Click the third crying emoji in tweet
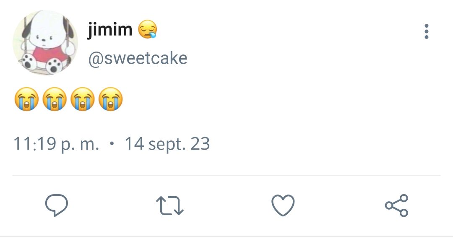 coord(83,99)
